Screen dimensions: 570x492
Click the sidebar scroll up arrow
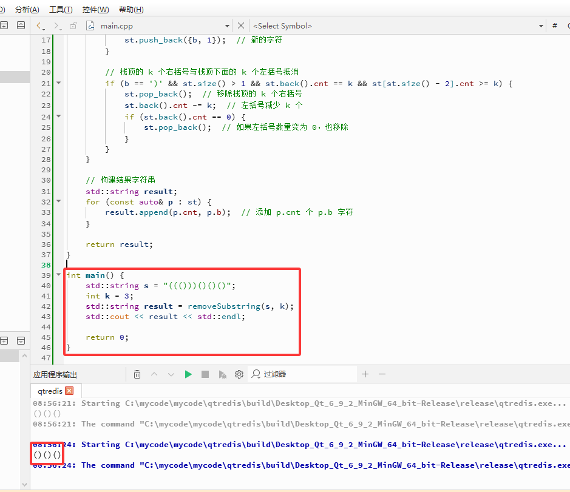[24, 356]
